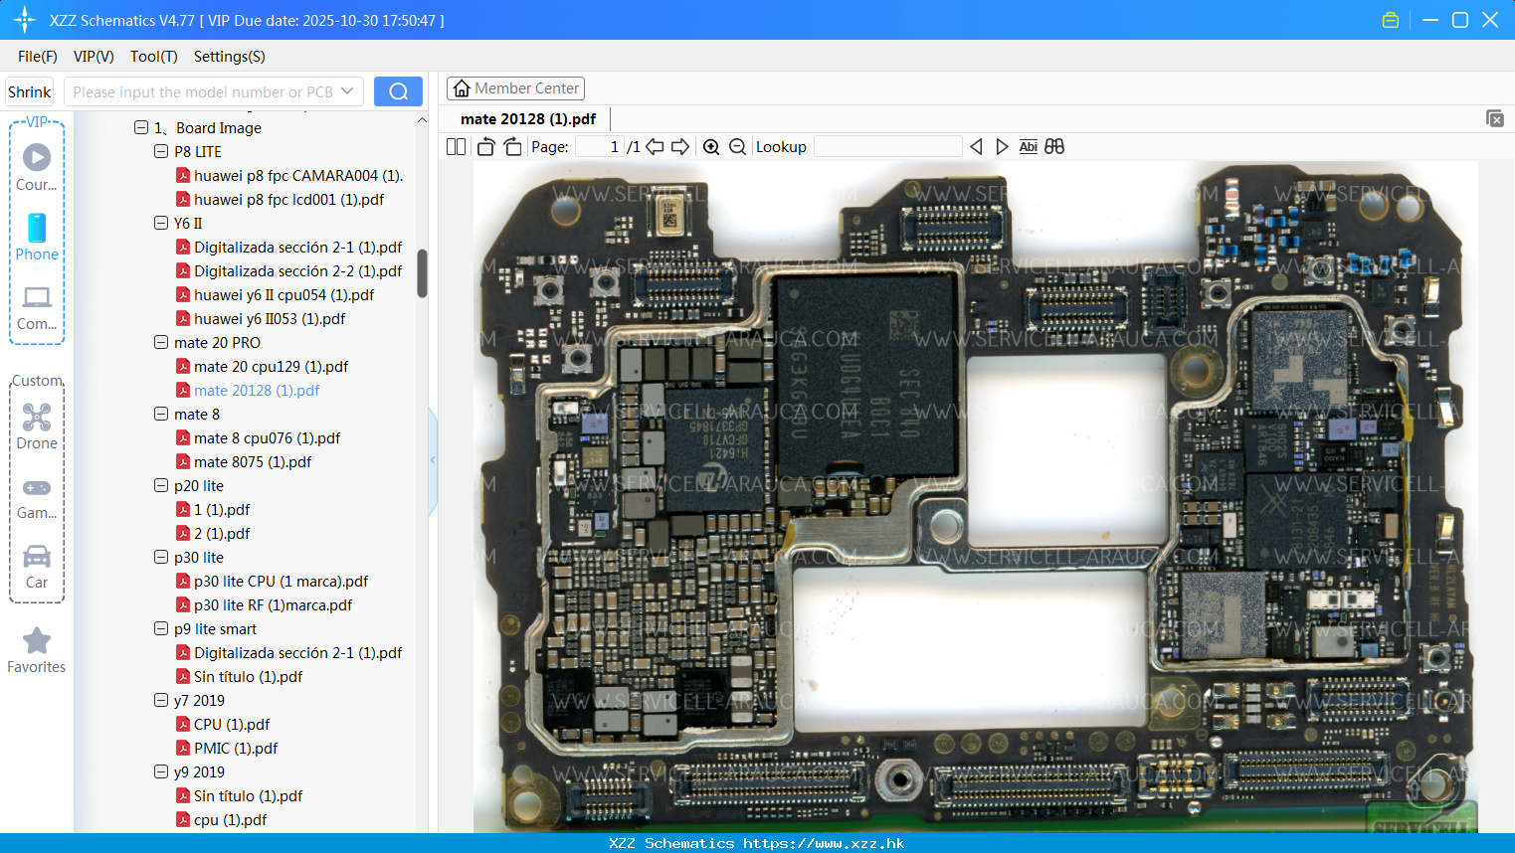Toggle the split page view icon

point(457,147)
